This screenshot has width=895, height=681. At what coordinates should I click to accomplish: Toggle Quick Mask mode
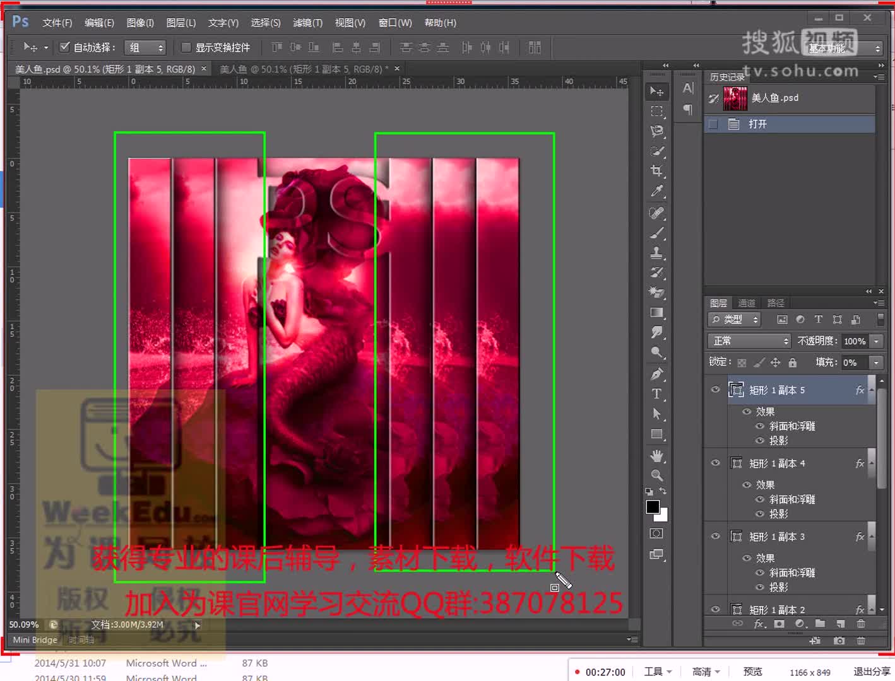tap(657, 533)
